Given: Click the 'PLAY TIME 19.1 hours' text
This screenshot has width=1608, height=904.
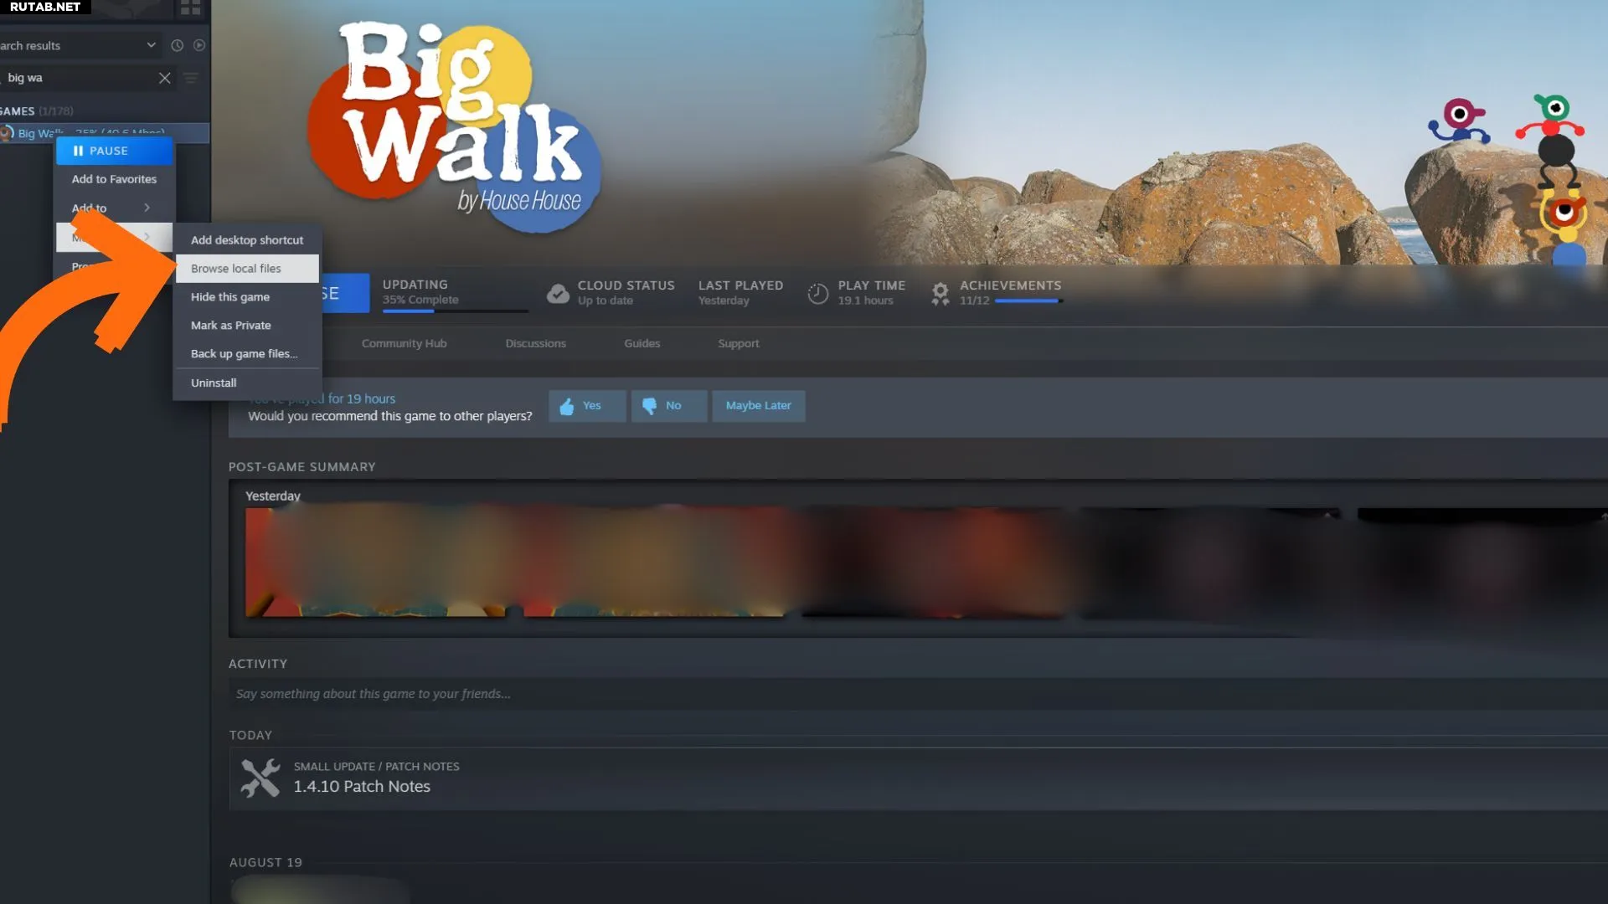Looking at the screenshot, I should pos(871,293).
